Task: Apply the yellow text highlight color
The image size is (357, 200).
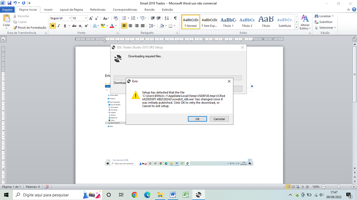Action: point(103,26)
